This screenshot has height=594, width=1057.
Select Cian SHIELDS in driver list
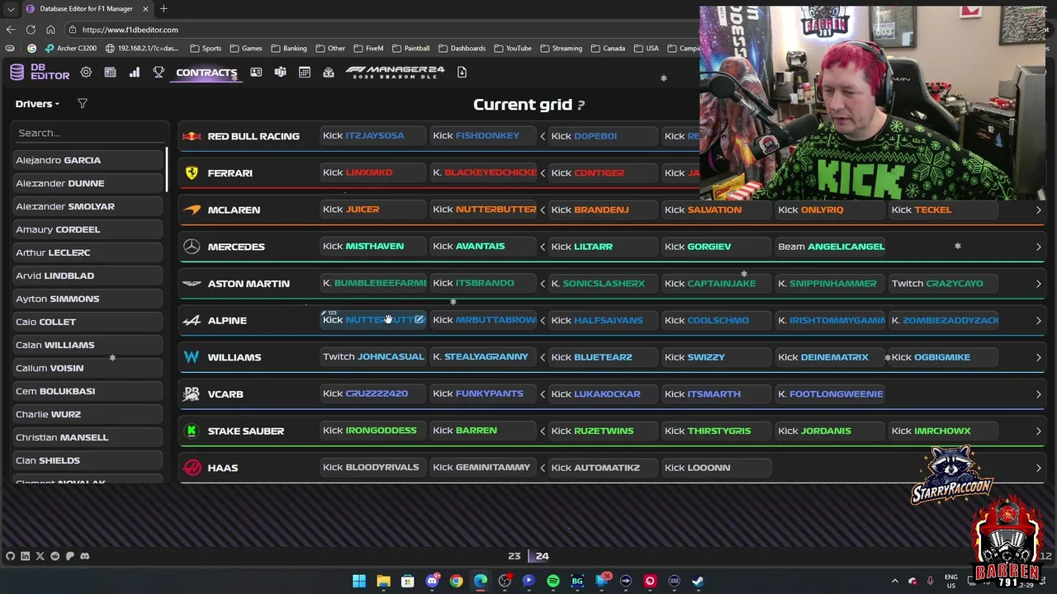click(88, 460)
